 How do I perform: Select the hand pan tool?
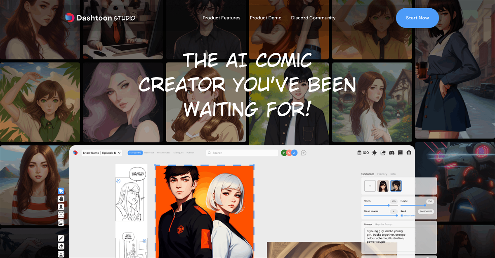click(x=61, y=199)
